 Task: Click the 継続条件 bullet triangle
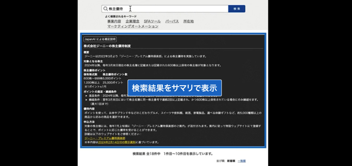pos(86,99)
